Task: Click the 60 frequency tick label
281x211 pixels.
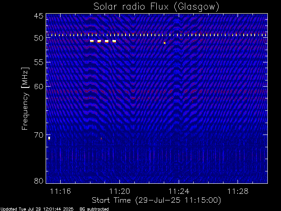Action: (39, 86)
